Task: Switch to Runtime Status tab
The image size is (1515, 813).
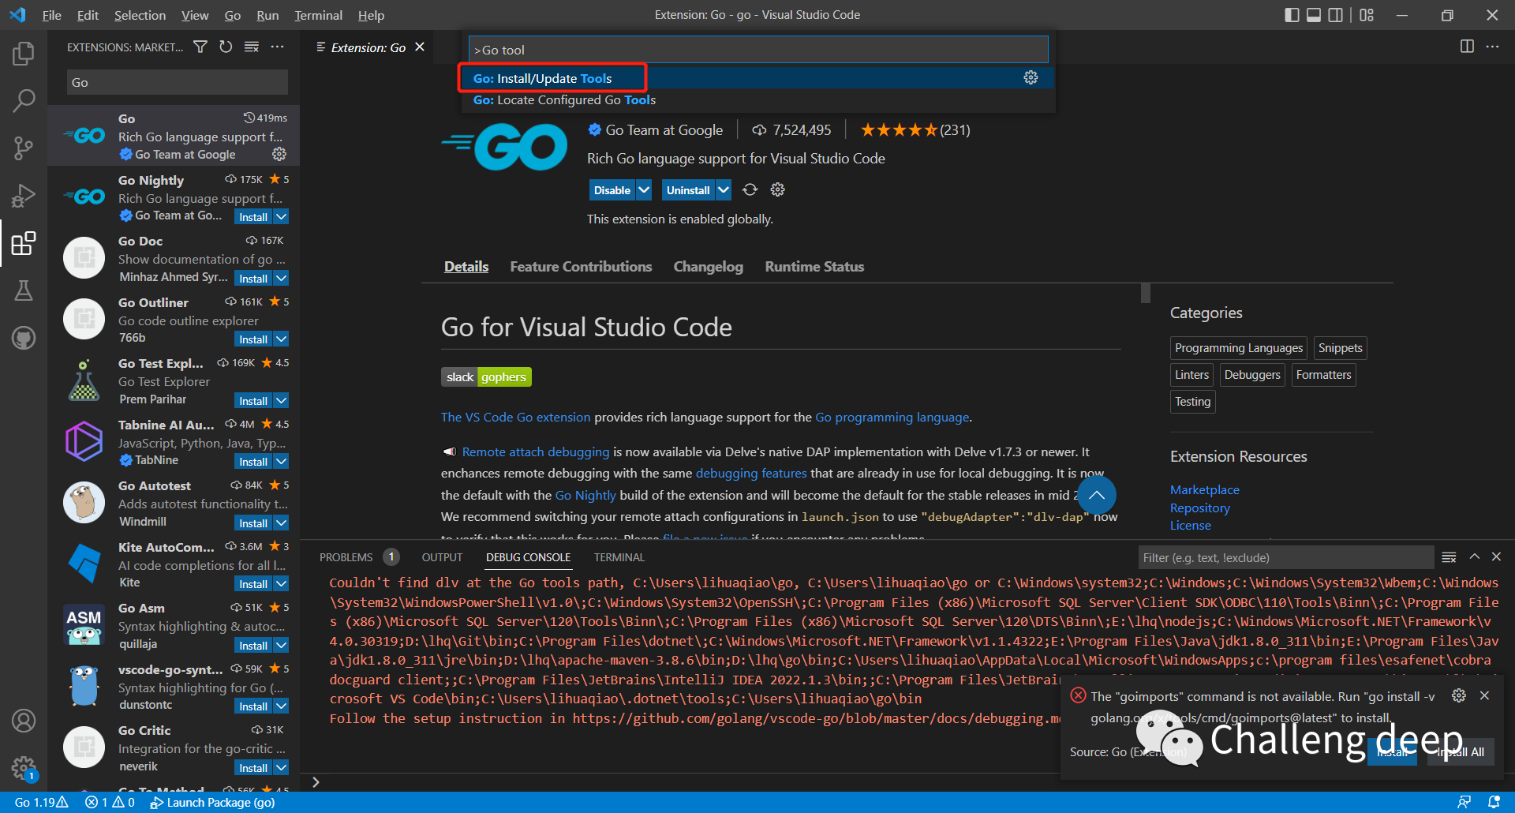Action: (x=814, y=267)
